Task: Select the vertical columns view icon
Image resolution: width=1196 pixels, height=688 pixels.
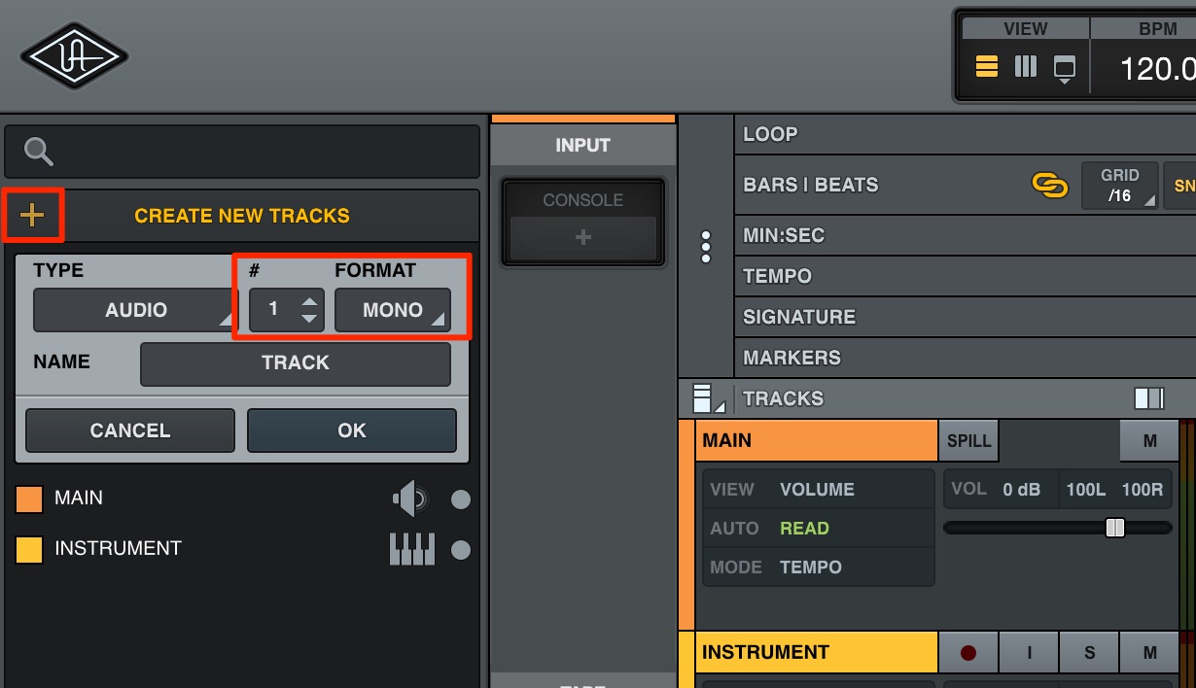Action: click(x=1026, y=67)
